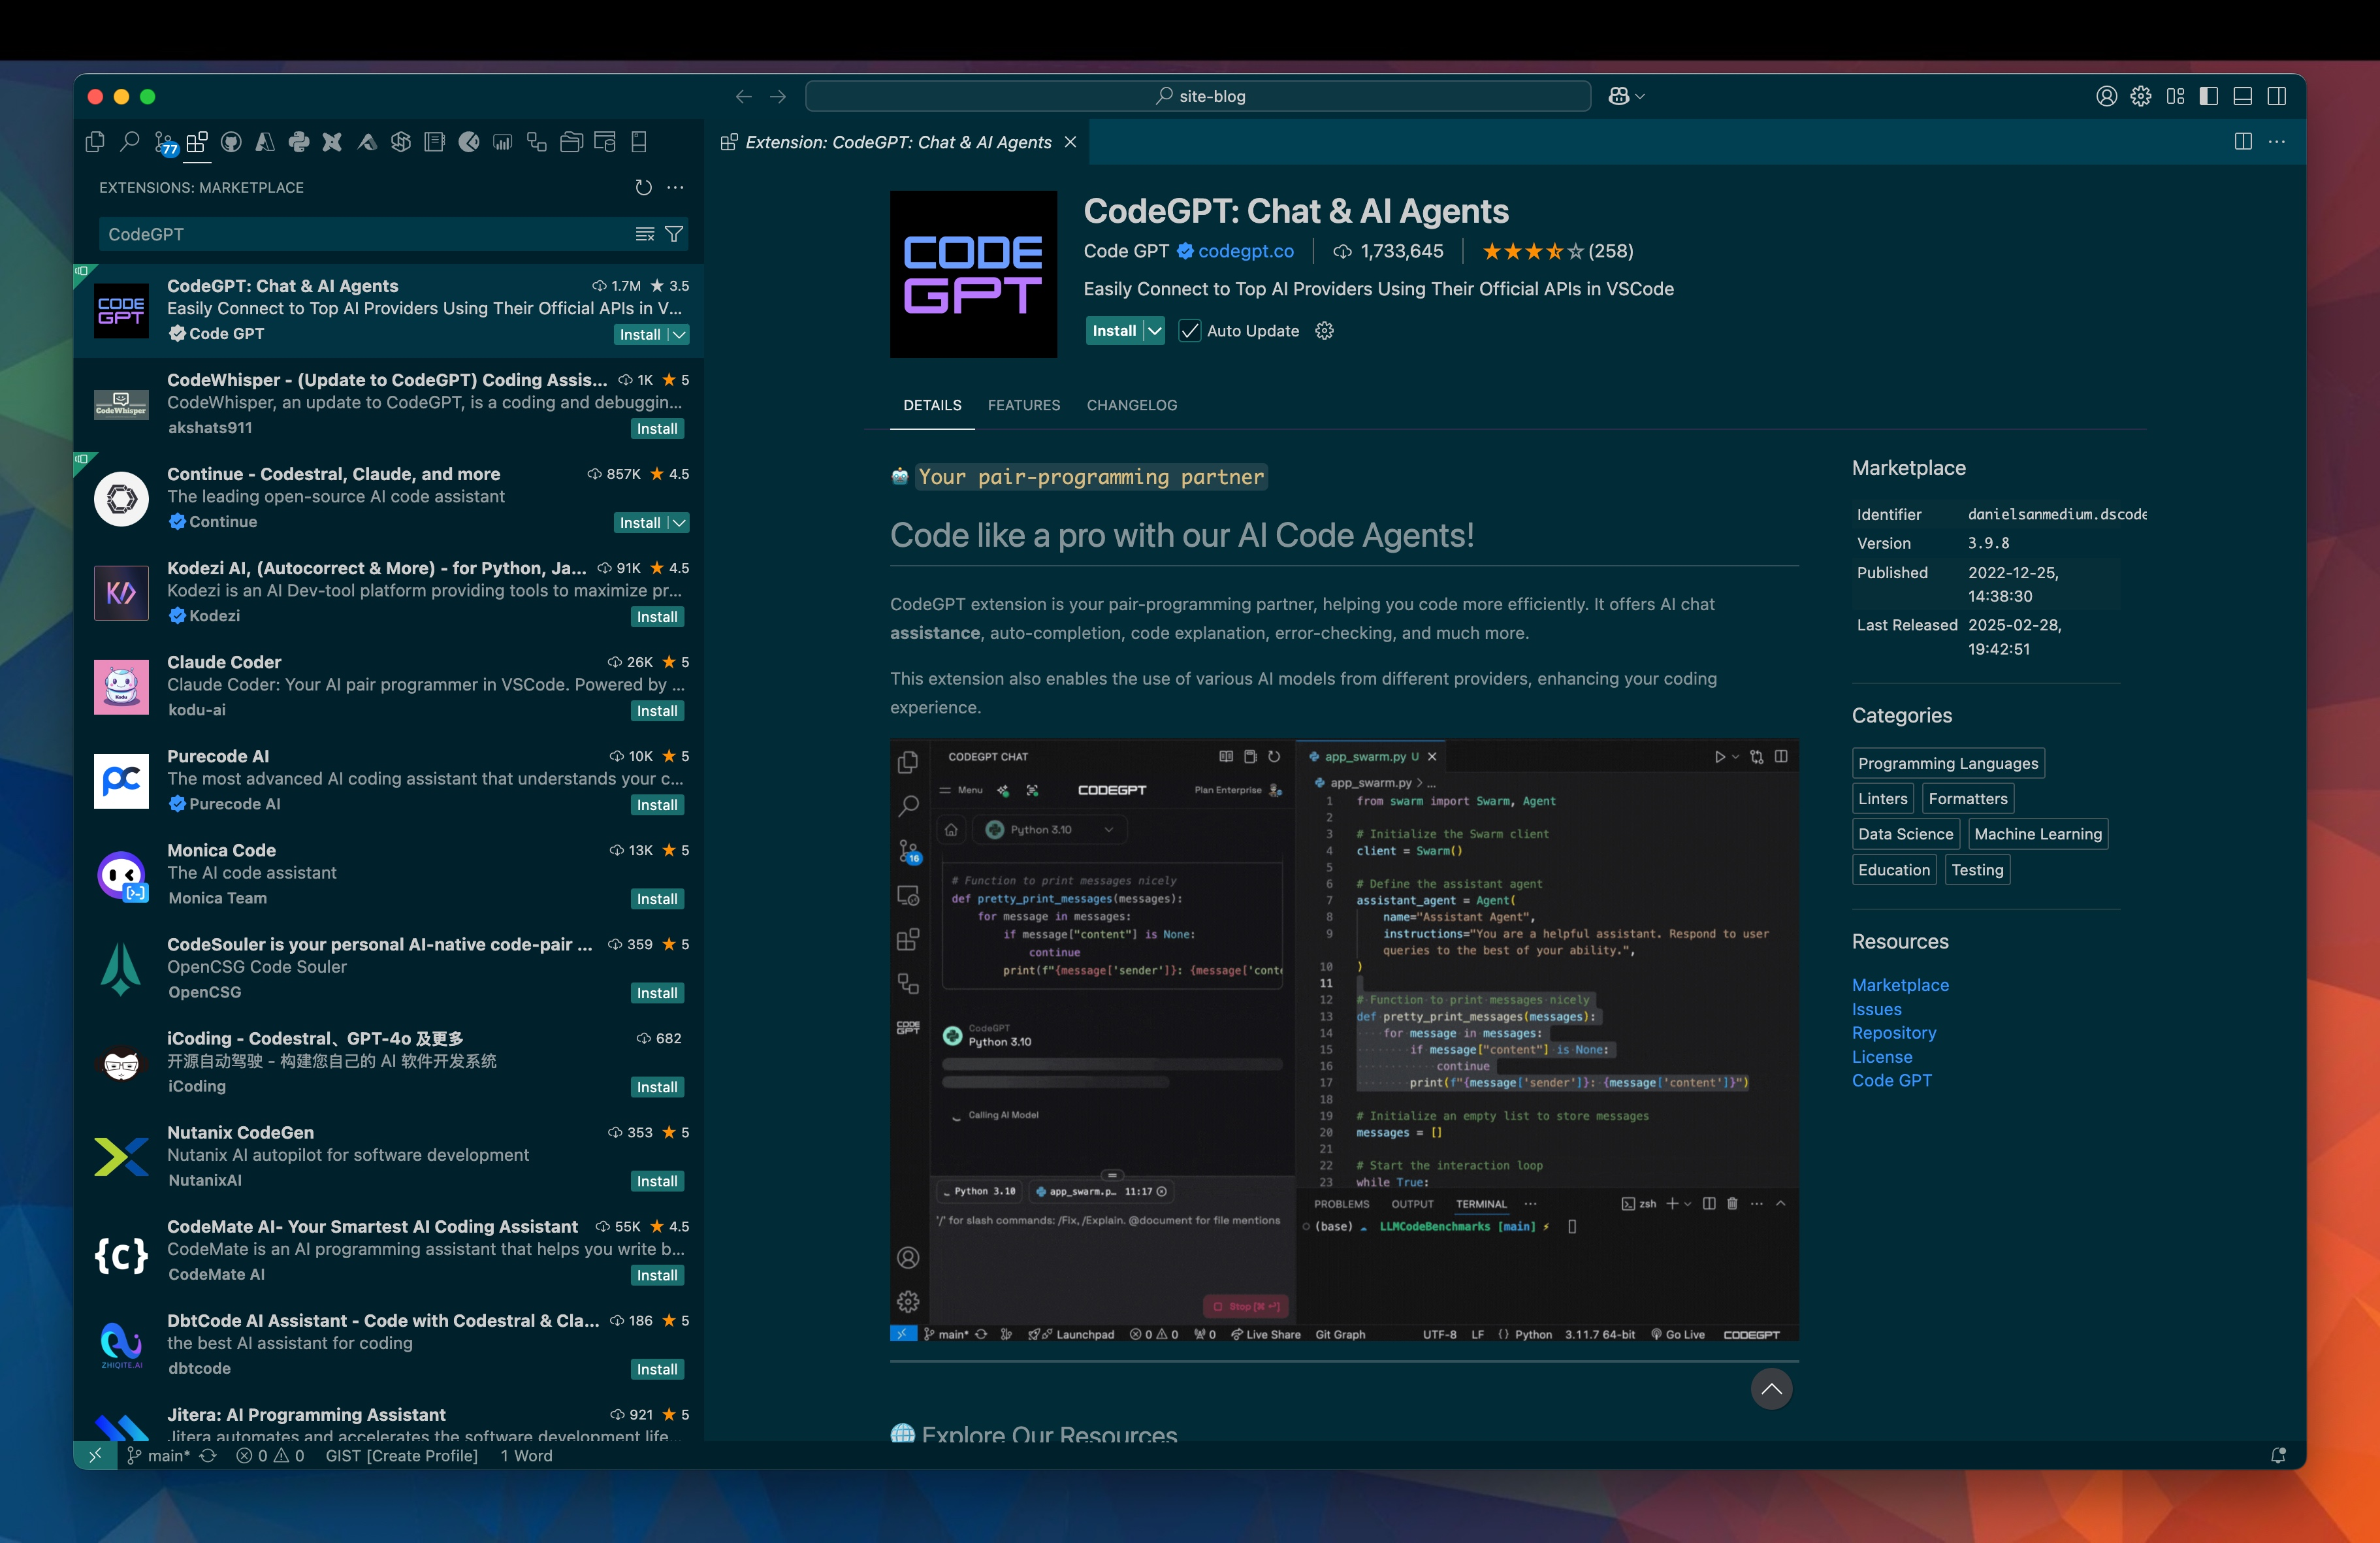Open the extensions filter funnel
2380x1543 pixels.
pyautogui.click(x=674, y=234)
